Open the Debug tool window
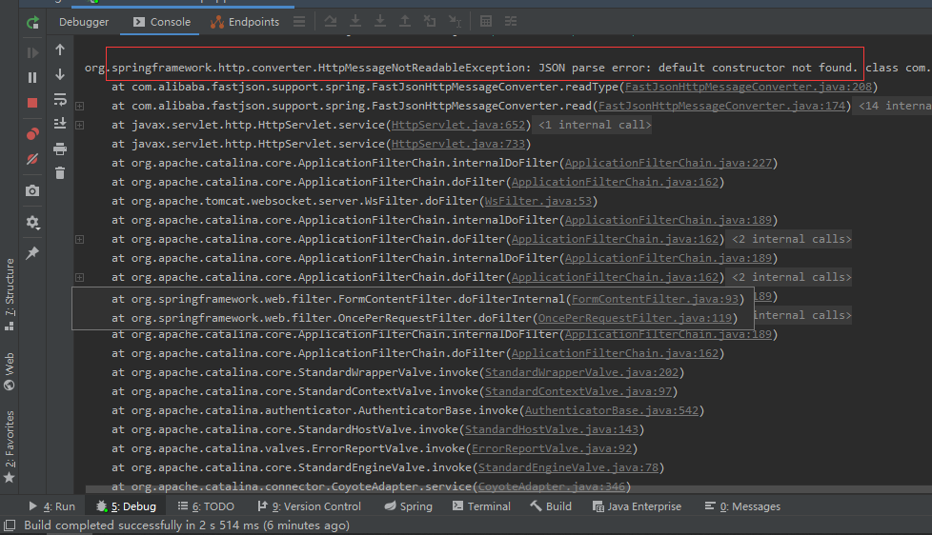The image size is (932, 535). click(127, 506)
